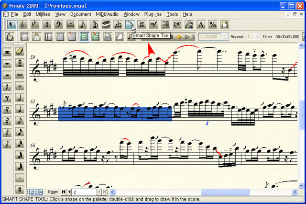Image resolution: width=306 pixels, height=204 pixels.
Task: Switch to layer 4
Action: point(41,192)
